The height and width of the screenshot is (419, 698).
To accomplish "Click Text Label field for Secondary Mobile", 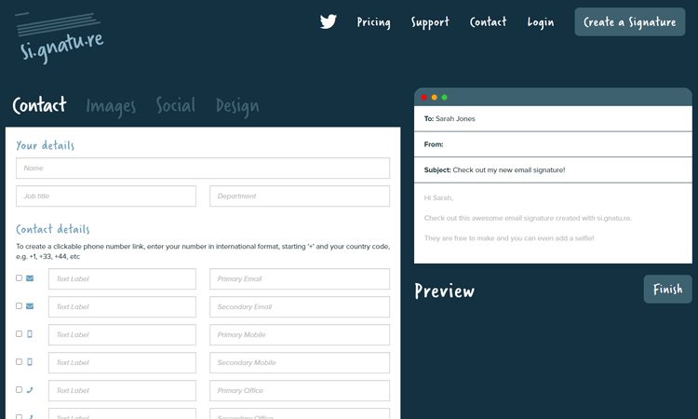I will tap(123, 363).
